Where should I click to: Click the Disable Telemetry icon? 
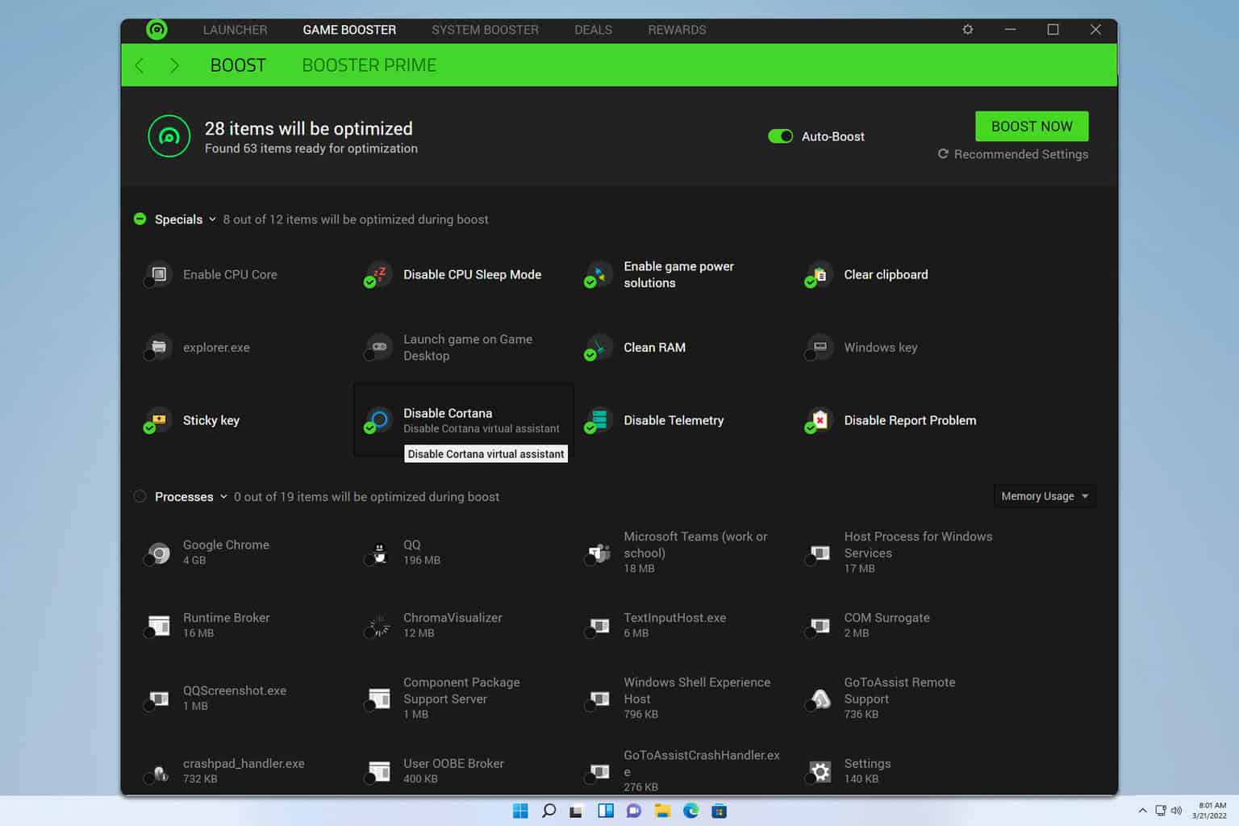(x=599, y=419)
